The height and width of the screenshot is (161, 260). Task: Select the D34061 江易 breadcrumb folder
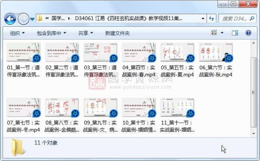[129, 18]
